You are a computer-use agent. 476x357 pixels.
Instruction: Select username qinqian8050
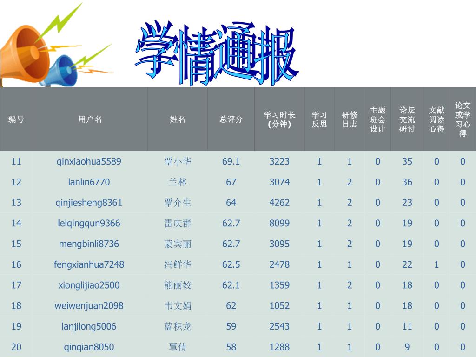pyautogui.click(x=89, y=347)
